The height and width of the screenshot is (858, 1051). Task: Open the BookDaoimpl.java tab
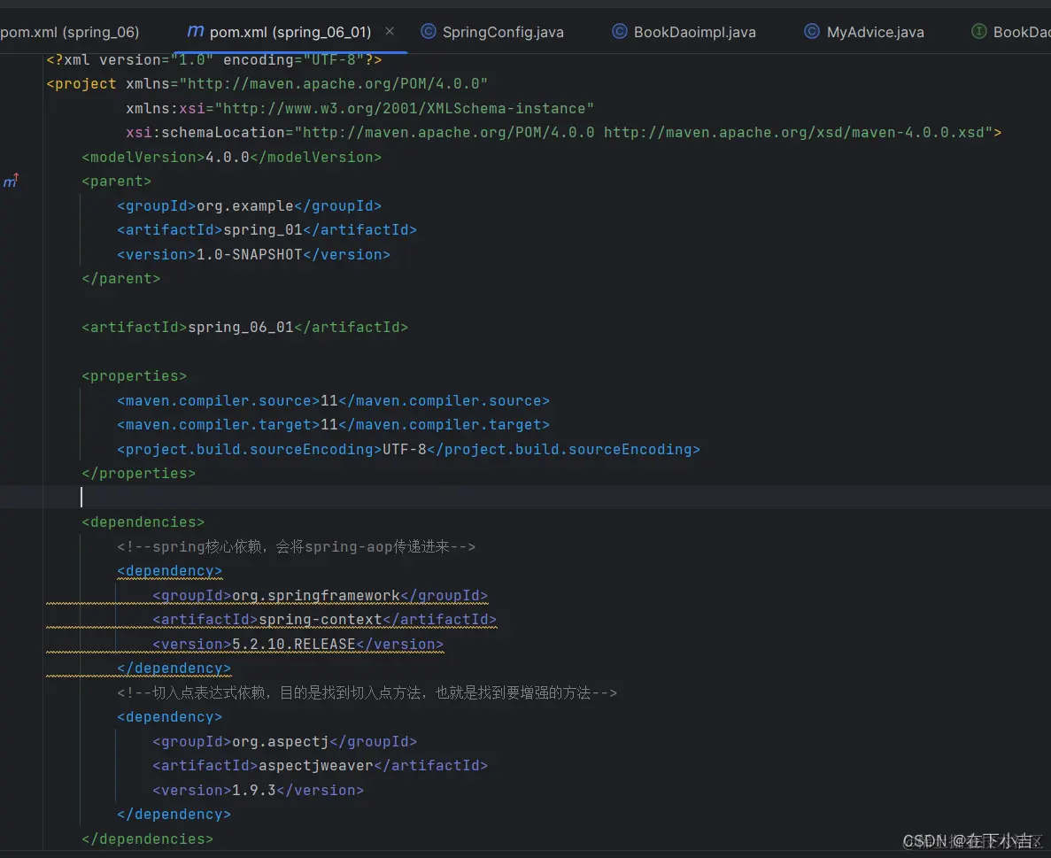click(x=694, y=32)
